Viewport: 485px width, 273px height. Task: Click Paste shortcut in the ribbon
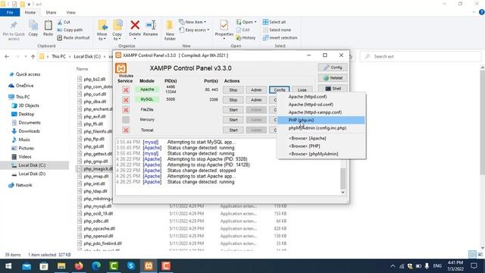click(x=74, y=37)
